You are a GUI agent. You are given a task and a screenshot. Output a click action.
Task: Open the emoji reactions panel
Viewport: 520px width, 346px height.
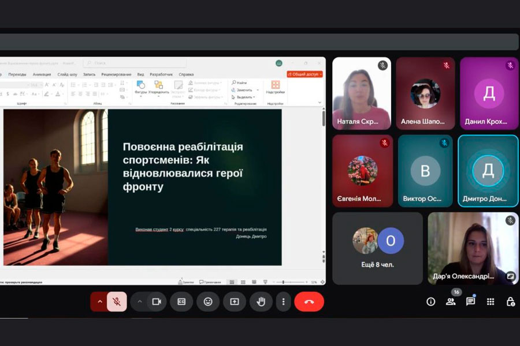(x=208, y=302)
